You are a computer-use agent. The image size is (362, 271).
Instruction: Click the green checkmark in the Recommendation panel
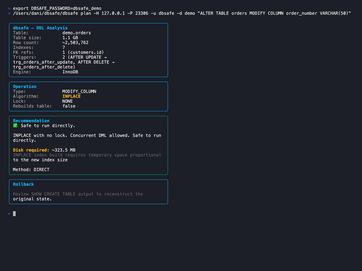coord(15,126)
